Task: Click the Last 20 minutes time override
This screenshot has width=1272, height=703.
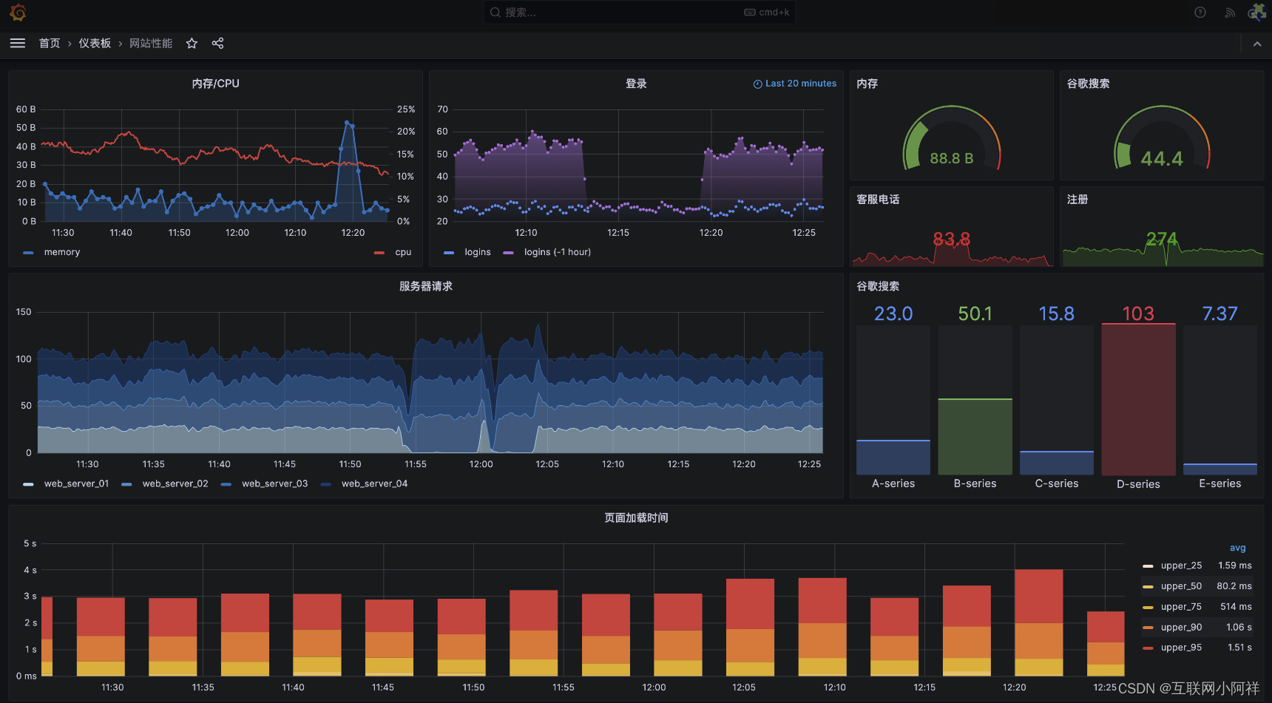Action: click(x=795, y=84)
